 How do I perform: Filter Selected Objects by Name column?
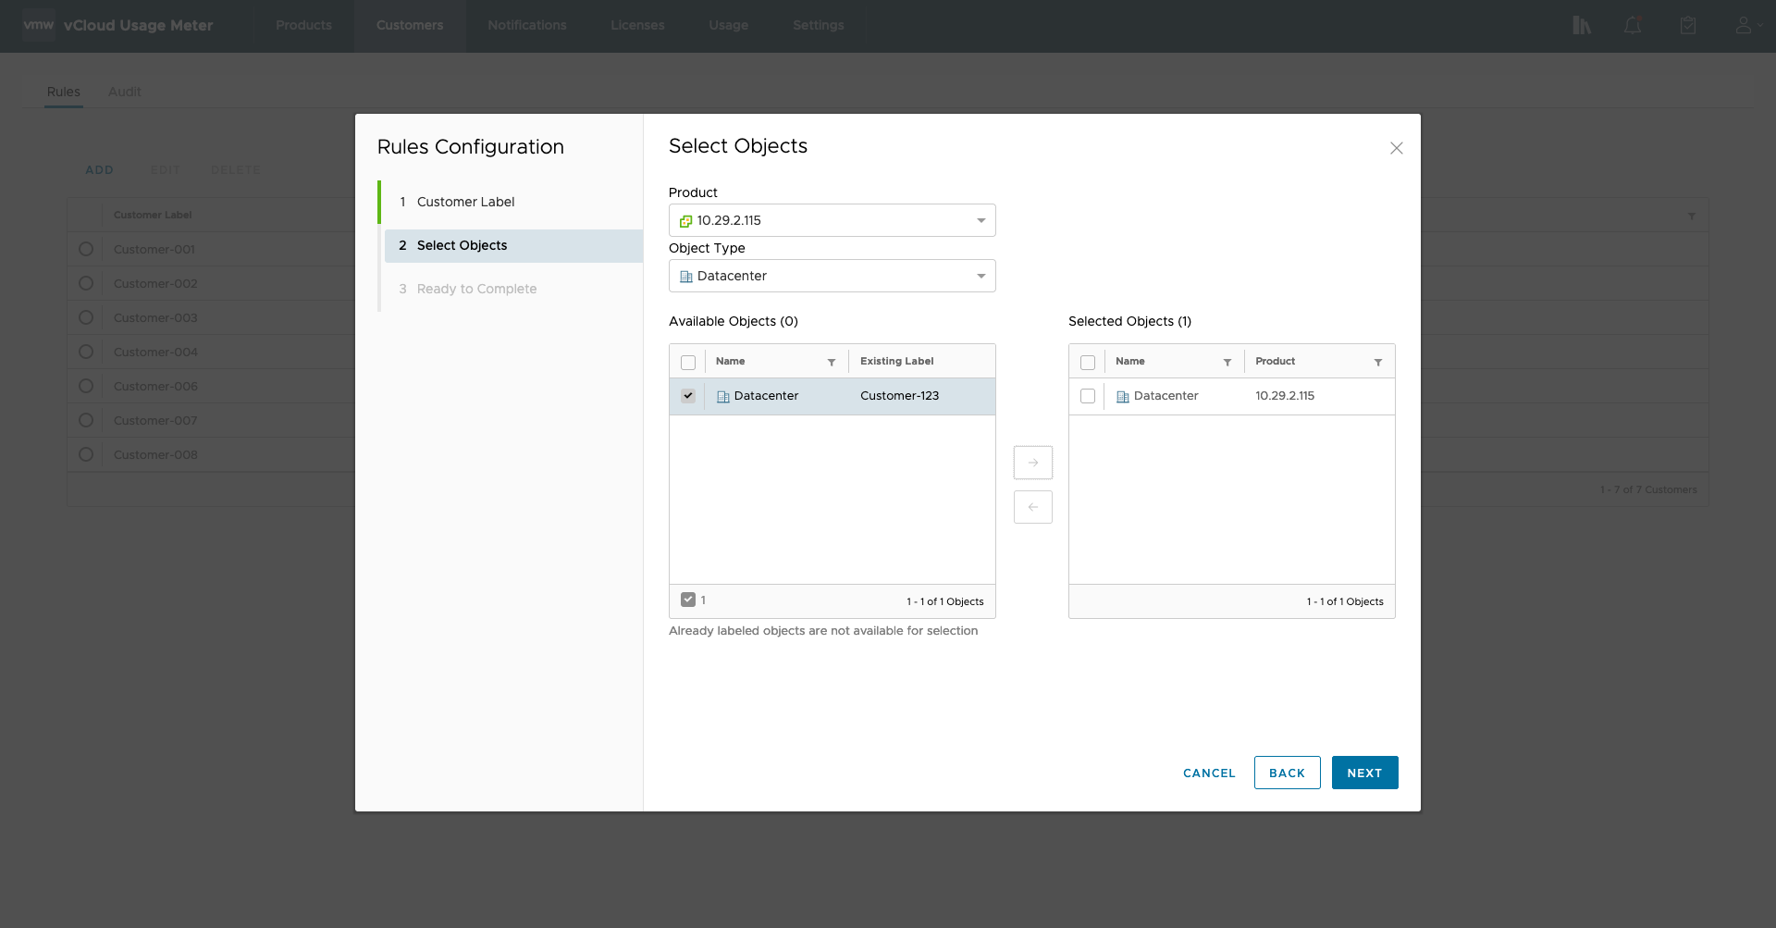pyautogui.click(x=1227, y=362)
